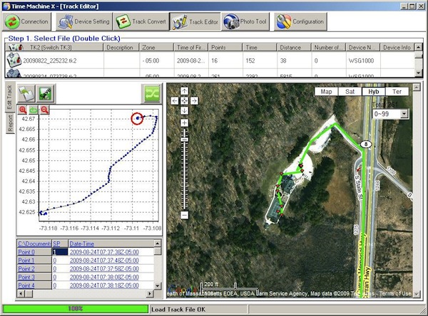
Task: Click the Terms of Use map link
Action: [395, 293]
